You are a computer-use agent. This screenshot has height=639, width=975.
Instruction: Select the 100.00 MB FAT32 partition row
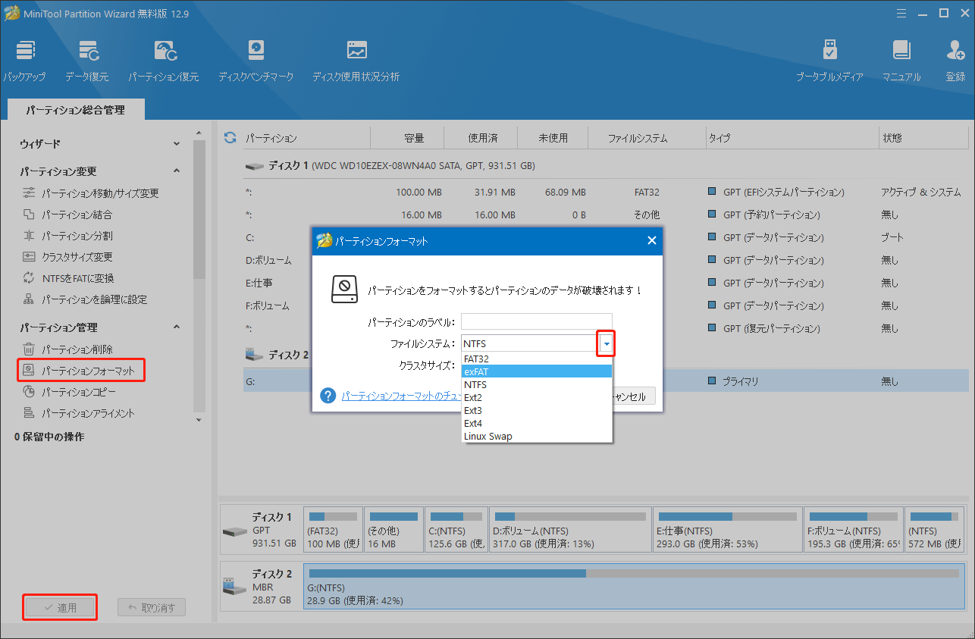[x=607, y=192]
